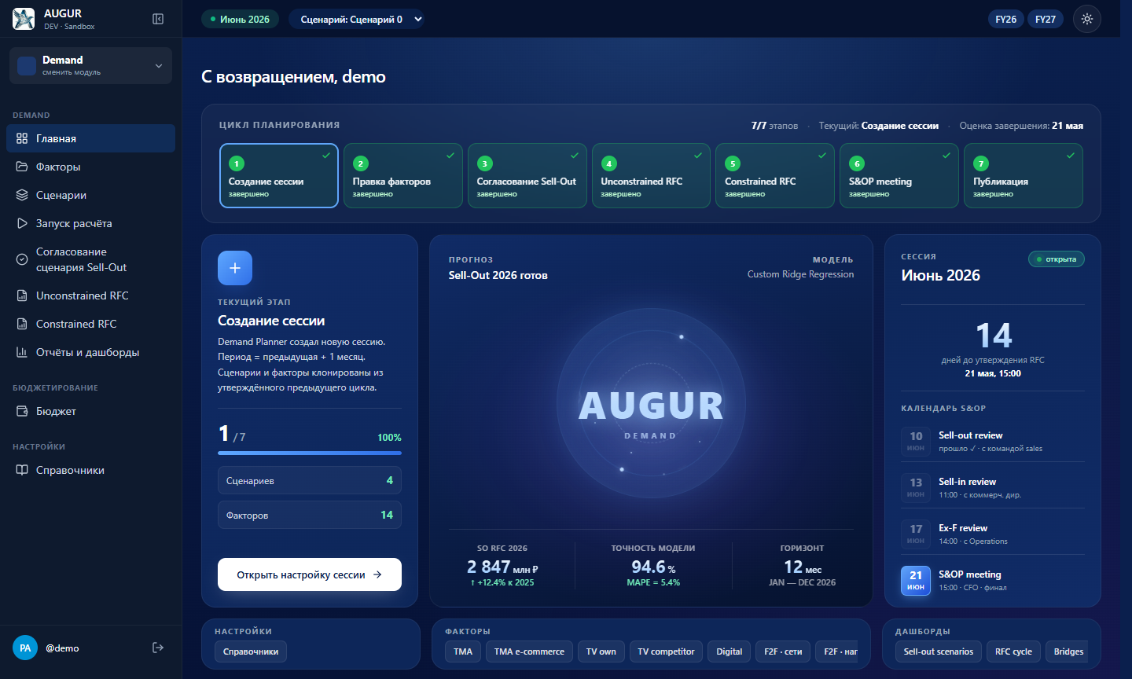Click the step 1 number badge
The width and height of the screenshot is (1132, 679).
click(x=237, y=163)
